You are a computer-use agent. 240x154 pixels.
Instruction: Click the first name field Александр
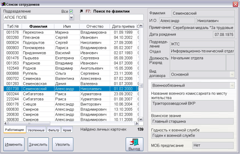pyautogui.click(x=177, y=21)
